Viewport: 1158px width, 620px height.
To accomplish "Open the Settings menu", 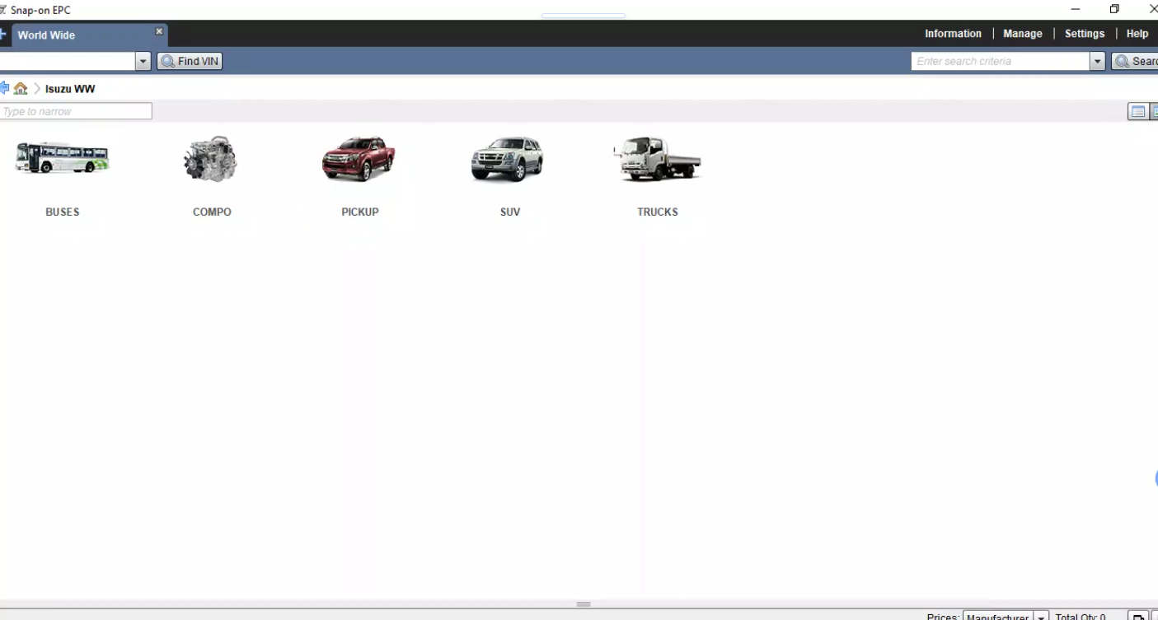I will point(1084,34).
